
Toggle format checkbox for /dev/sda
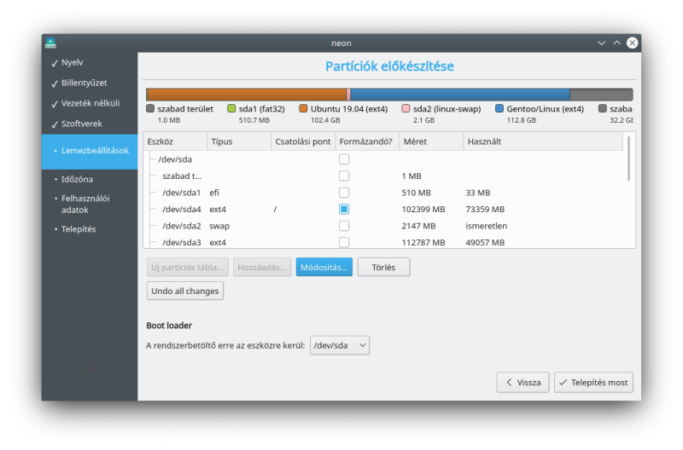pyautogui.click(x=344, y=159)
